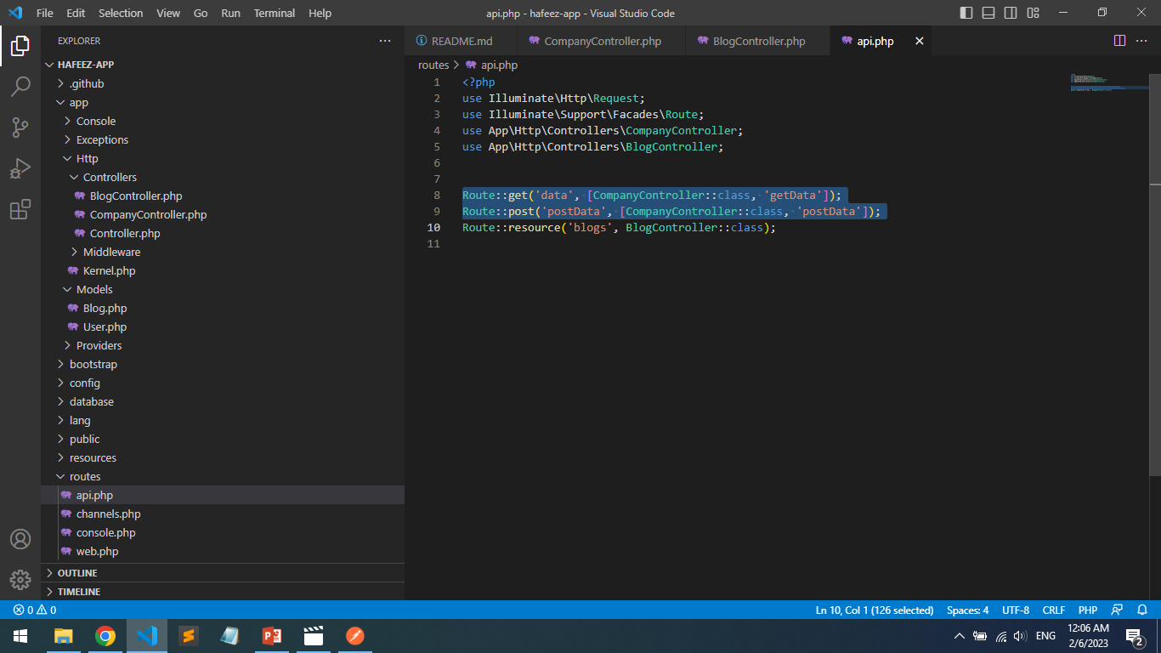The width and height of the screenshot is (1161, 653).
Task: Switch to CompanyController.php tab
Action: [602, 41]
